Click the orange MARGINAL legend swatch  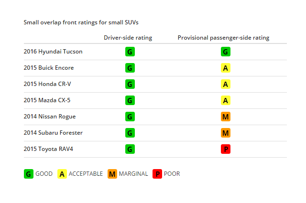click(112, 174)
